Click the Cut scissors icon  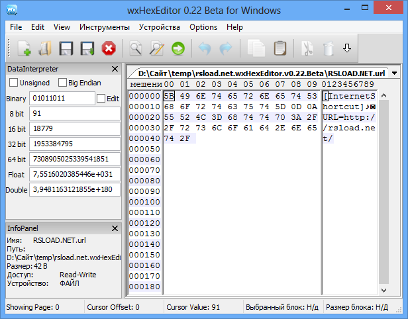[x=307, y=48]
